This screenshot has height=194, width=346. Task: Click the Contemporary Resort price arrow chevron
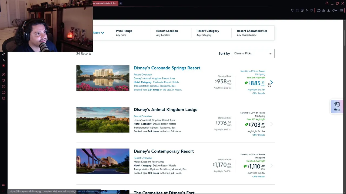272,166
